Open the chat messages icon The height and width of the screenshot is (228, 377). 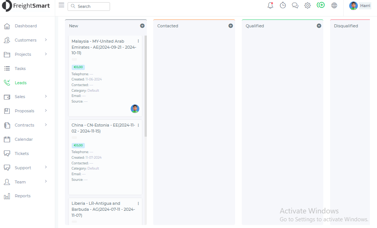click(x=295, y=6)
